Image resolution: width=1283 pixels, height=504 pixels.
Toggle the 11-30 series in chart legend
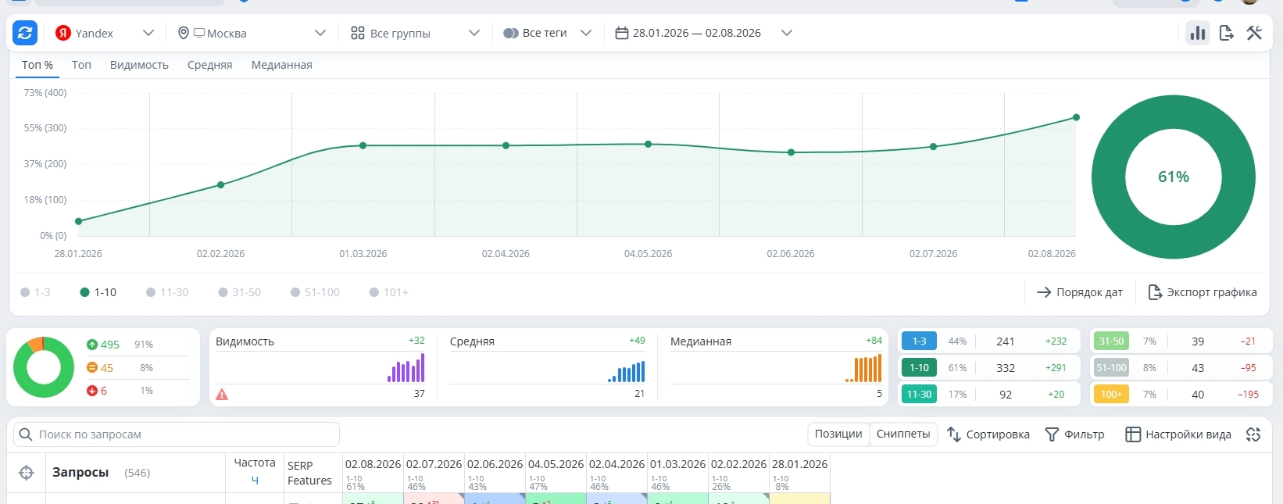tap(167, 292)
